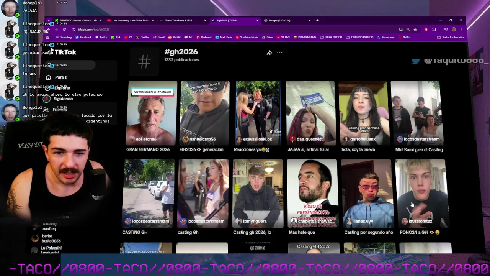Open the Netflix bookmark

(x=405, y=37)
